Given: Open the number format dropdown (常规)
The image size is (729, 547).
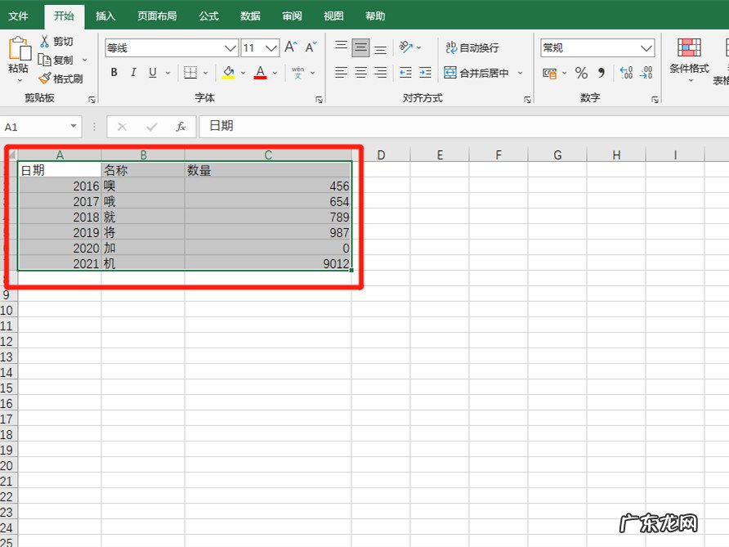Looking at the screenshot, I should [646, 48].
